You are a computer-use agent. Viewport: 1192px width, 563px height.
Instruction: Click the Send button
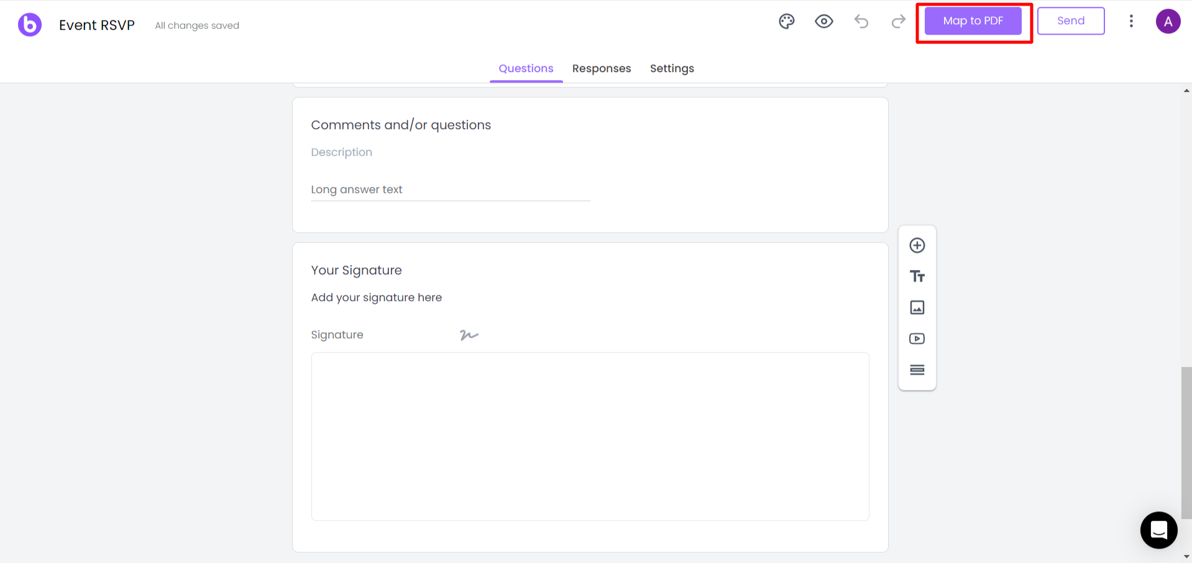(1071, 21)
